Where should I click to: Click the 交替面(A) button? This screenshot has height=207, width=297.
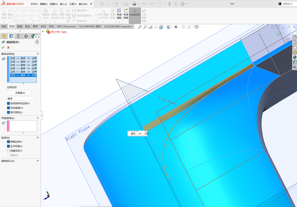click(20, 93)
